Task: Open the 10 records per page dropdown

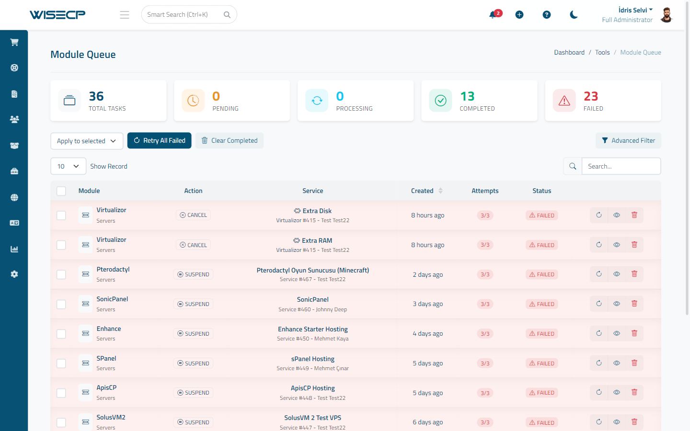Action: 69,166
